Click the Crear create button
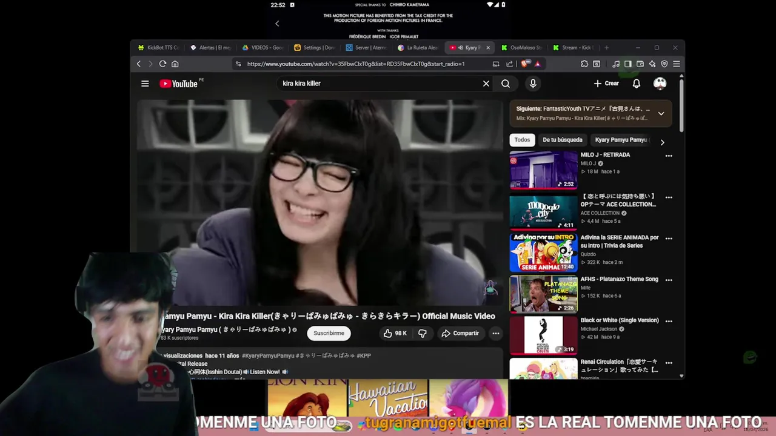 click(x=606, y=84)
